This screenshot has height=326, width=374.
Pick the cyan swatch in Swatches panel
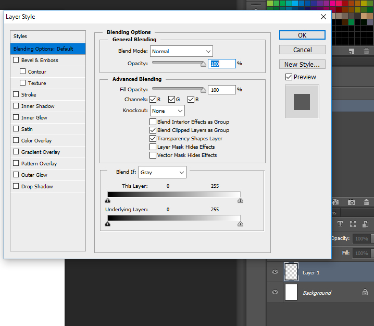click(x=295, y=3)
